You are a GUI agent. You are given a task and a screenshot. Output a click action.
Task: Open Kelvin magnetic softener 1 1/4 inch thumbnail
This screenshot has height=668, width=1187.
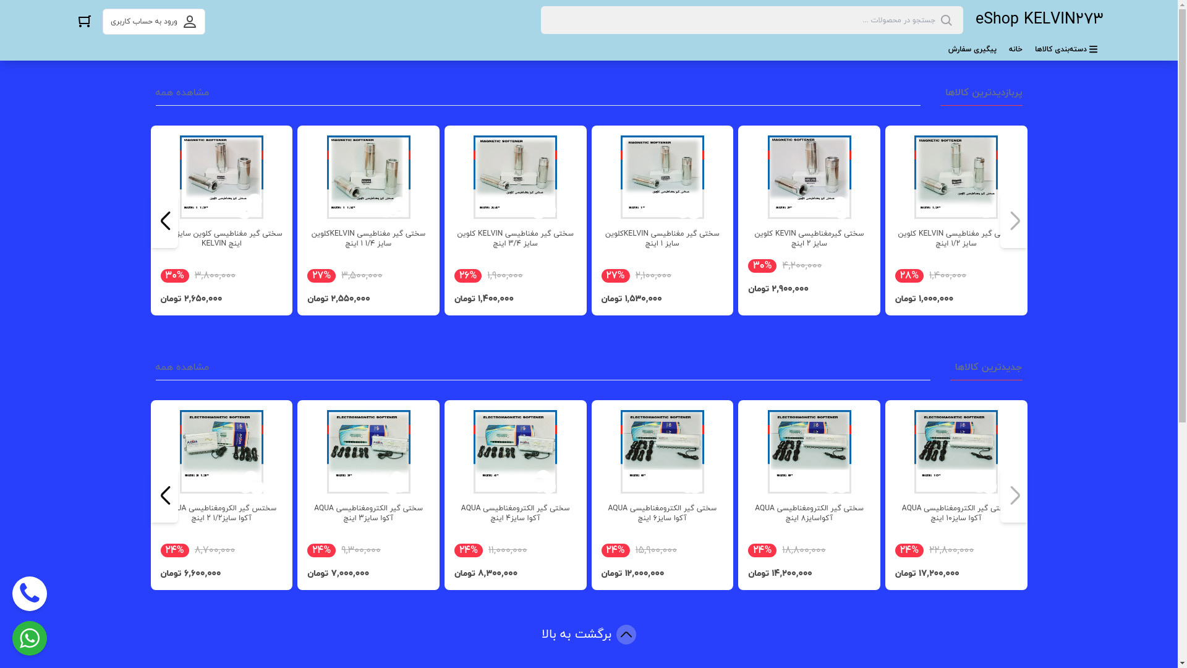coord(368,177)
